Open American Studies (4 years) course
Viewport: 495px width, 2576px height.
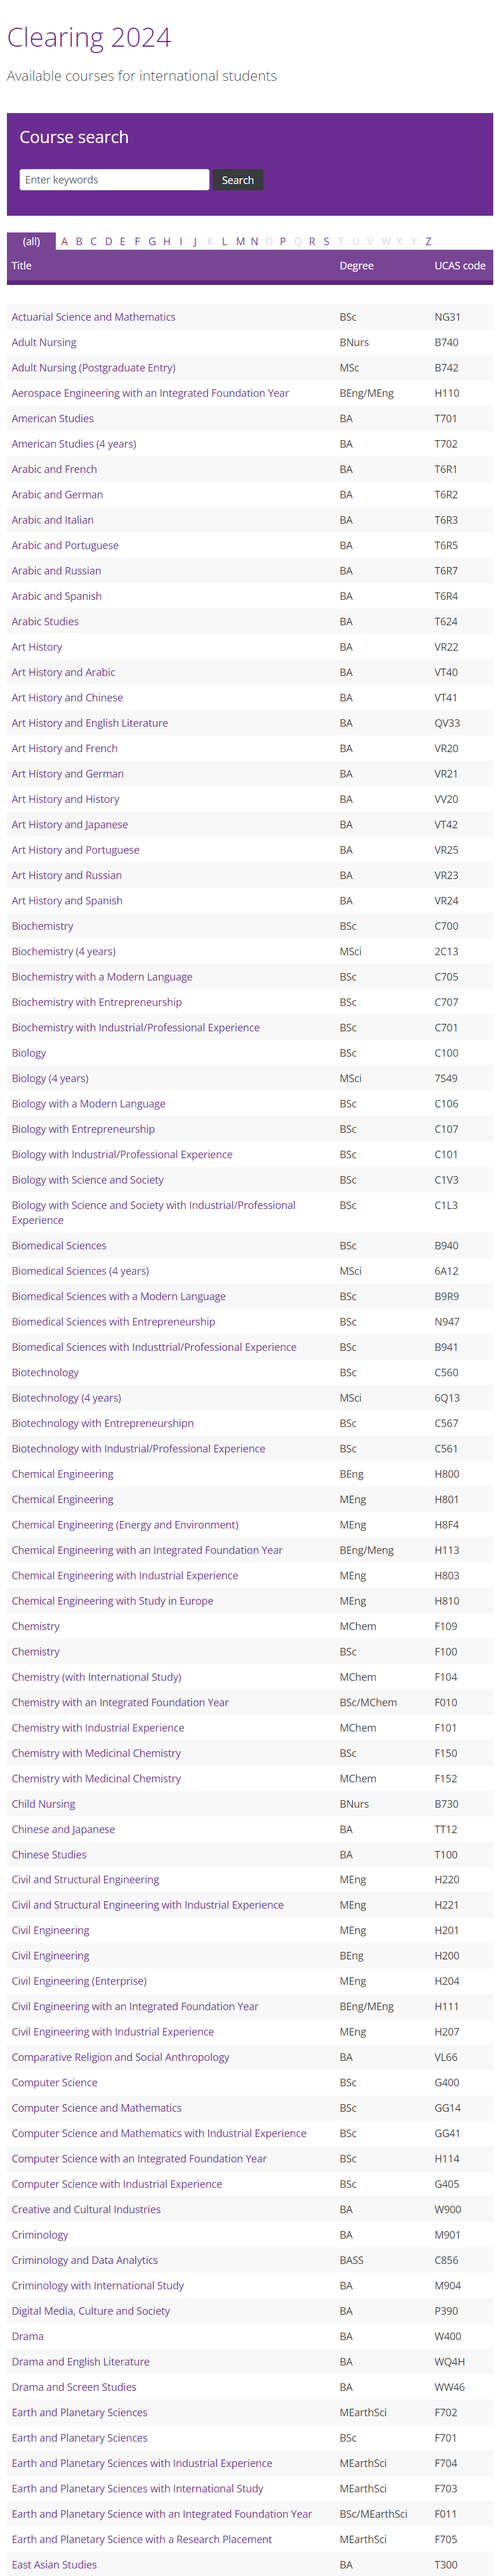74,444
